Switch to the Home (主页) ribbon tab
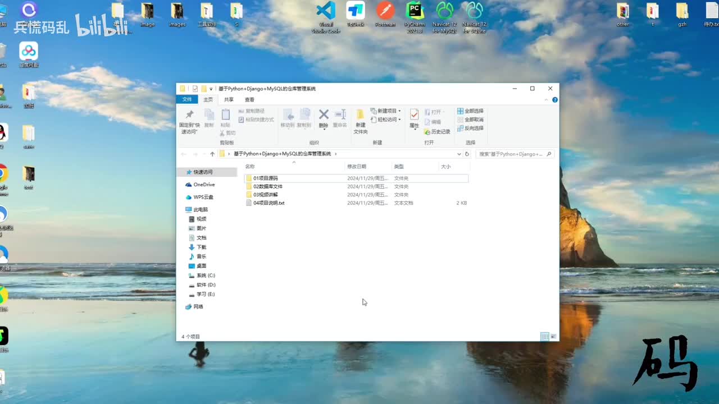The width and height of the screenshot is (719, 404). 208,99
